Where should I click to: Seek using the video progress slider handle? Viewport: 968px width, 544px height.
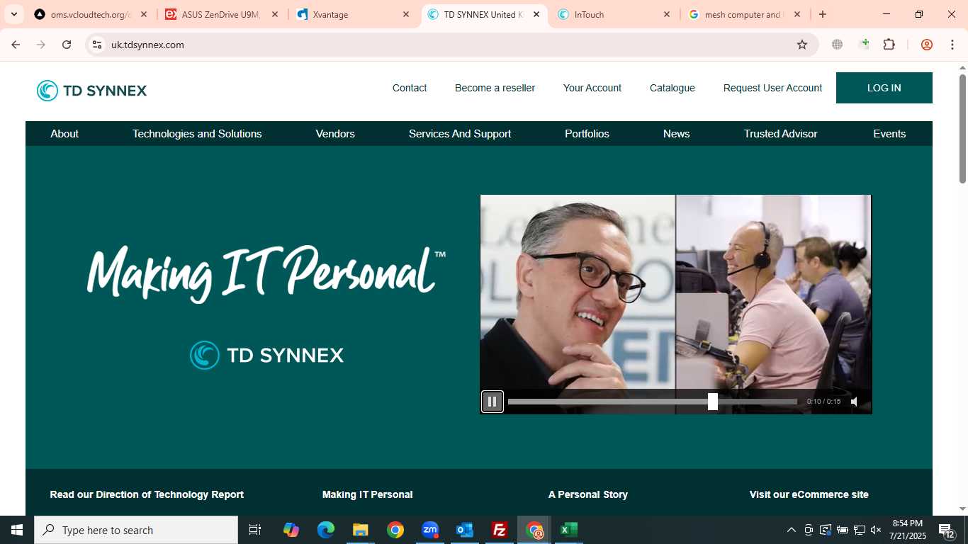click(x=713, y=402)
